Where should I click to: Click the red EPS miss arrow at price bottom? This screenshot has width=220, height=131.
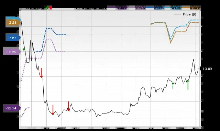click(53, 110)
